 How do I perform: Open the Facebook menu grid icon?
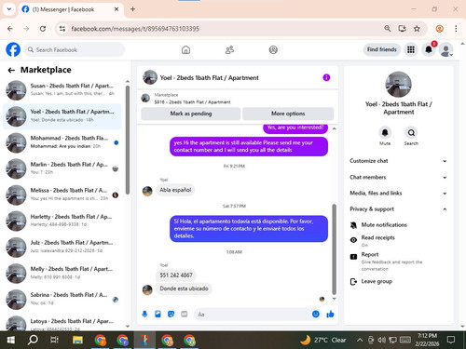411,49
